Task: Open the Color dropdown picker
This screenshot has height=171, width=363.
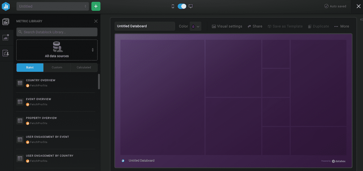Action: tap(195, 27)
